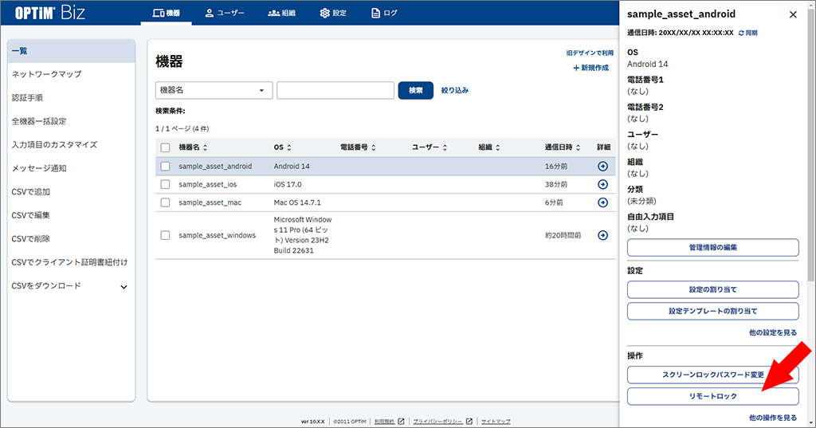816x428 pixels.
Task: Click the iOS 17.0 cell
Action: click(x=287, y=184)
